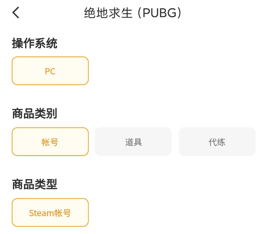Switch product category to 道具 (items)
The image size is (263, 234).
133,142
